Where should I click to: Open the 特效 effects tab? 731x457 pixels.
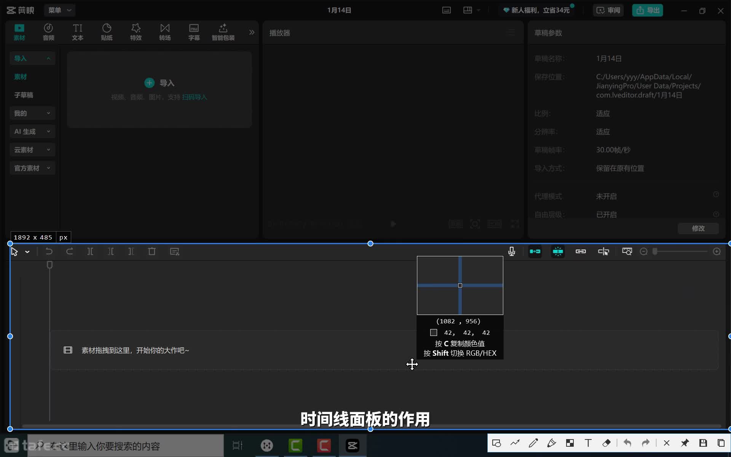pos(136,32)
